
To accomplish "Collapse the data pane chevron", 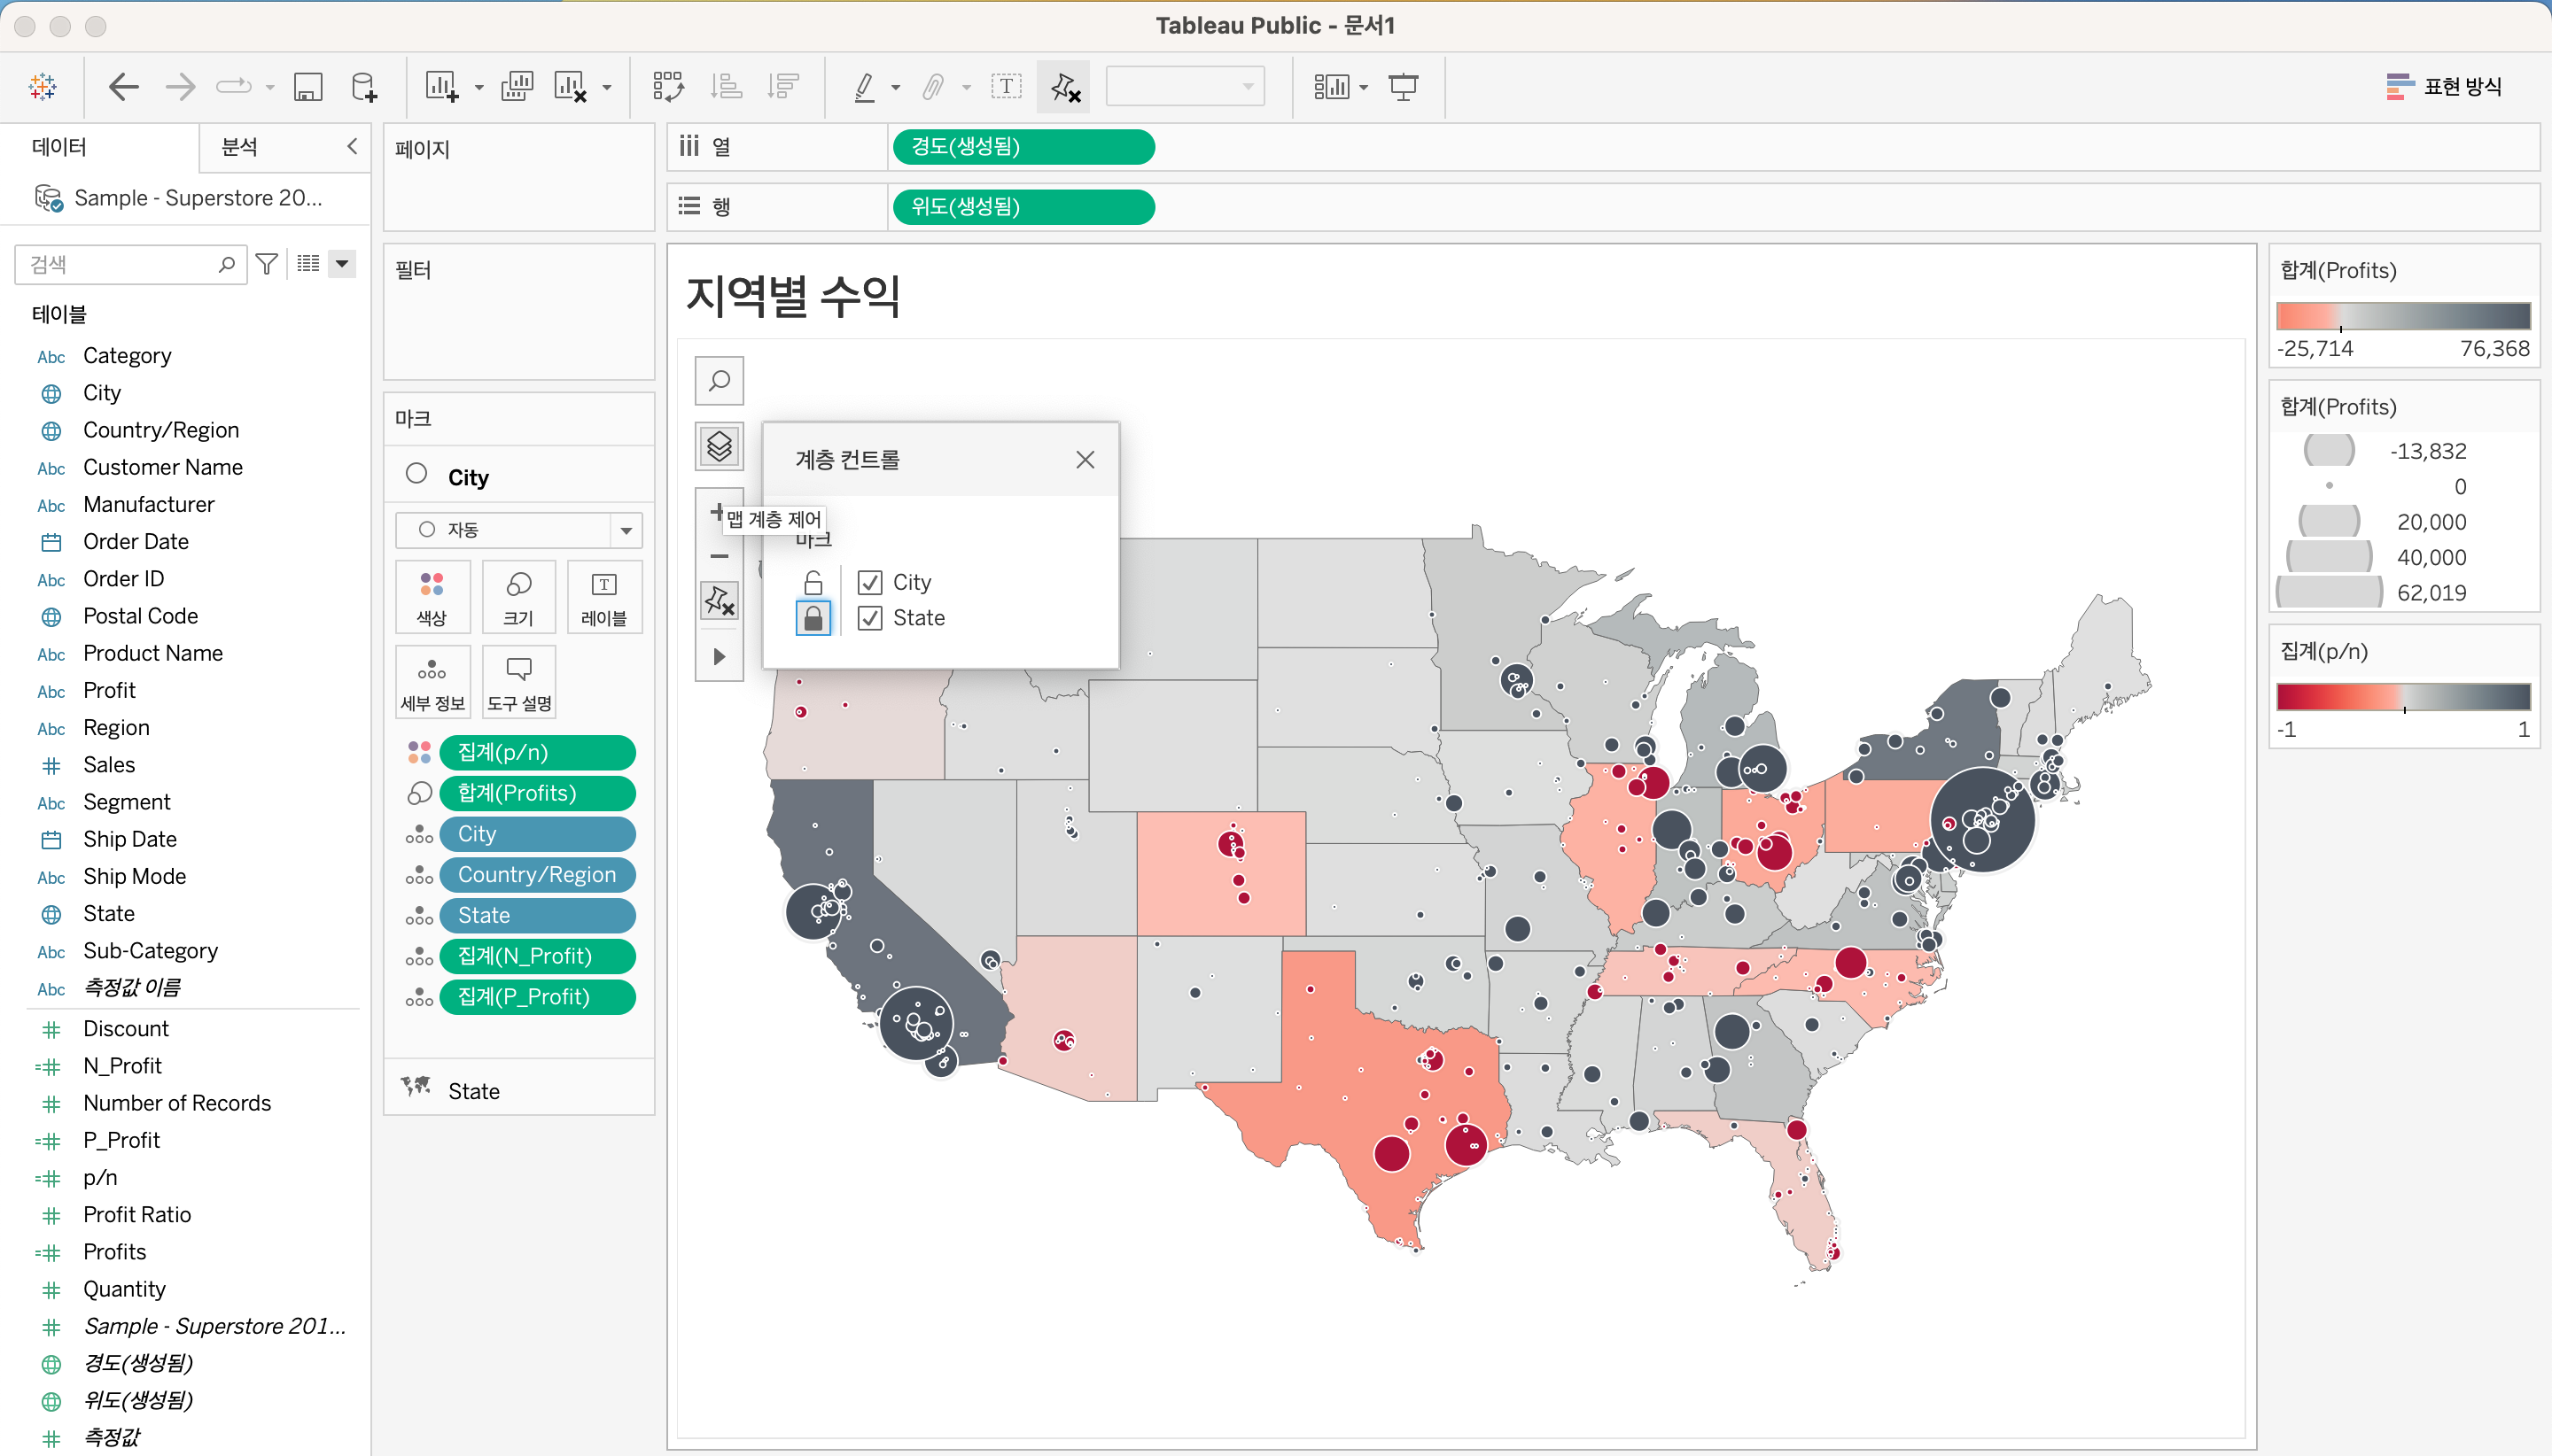I will point(352,147).
